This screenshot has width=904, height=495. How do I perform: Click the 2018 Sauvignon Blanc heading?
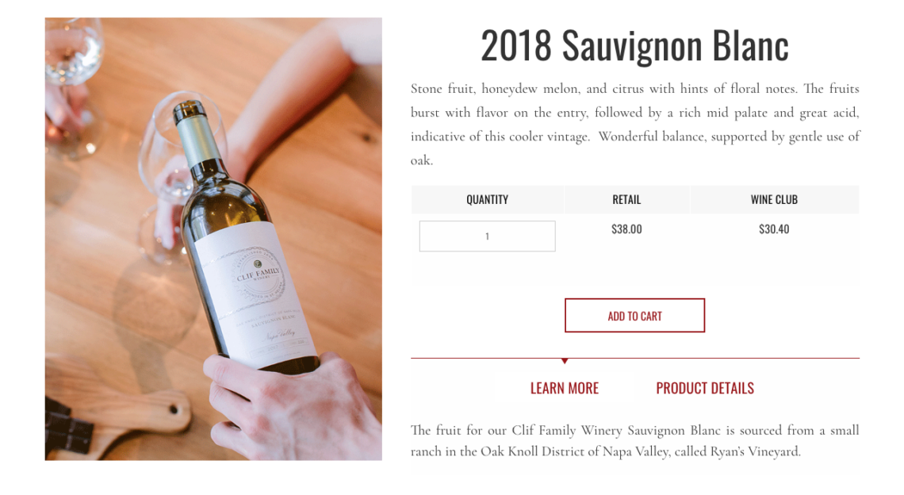point(634,45)
